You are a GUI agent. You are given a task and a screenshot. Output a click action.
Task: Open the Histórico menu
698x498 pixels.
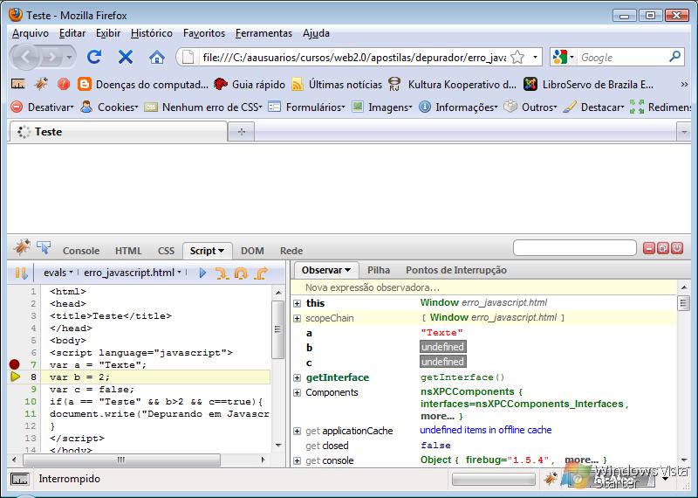pos(151,33)
